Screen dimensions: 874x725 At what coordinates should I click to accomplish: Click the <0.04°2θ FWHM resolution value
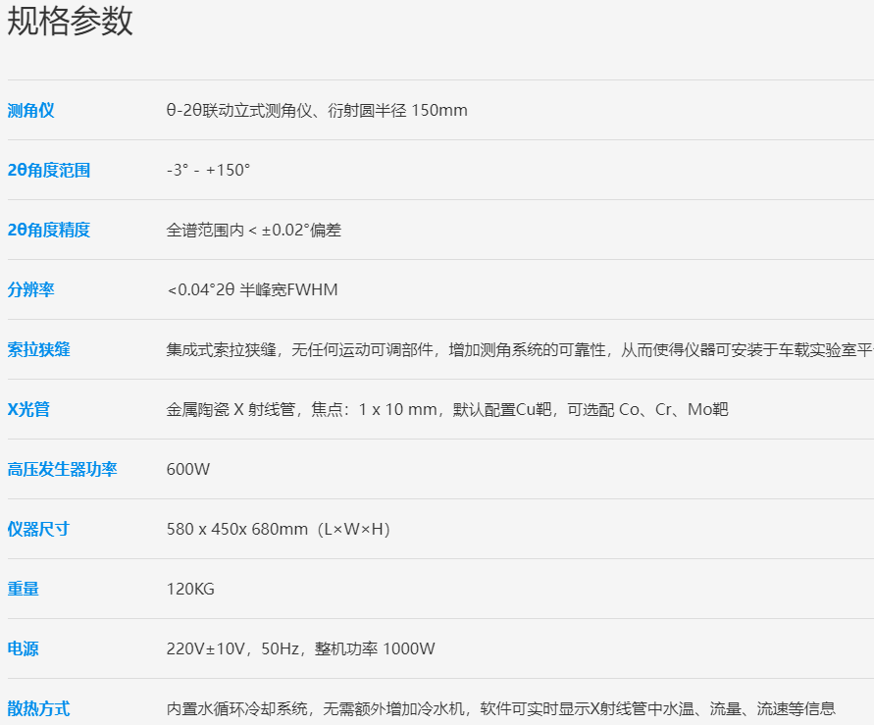(x=252, y=289)
